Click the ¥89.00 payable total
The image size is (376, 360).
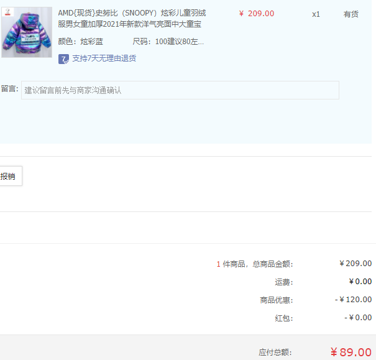(x=351, y=353)
